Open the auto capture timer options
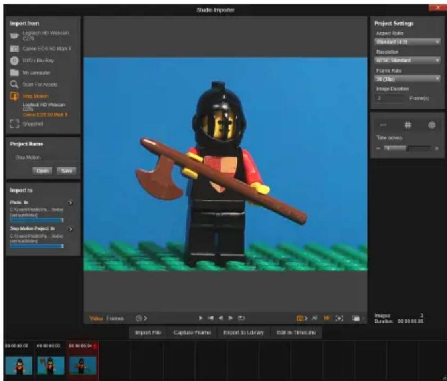Image resolution: width=447 pixels, height=381 pixels. 141,319
